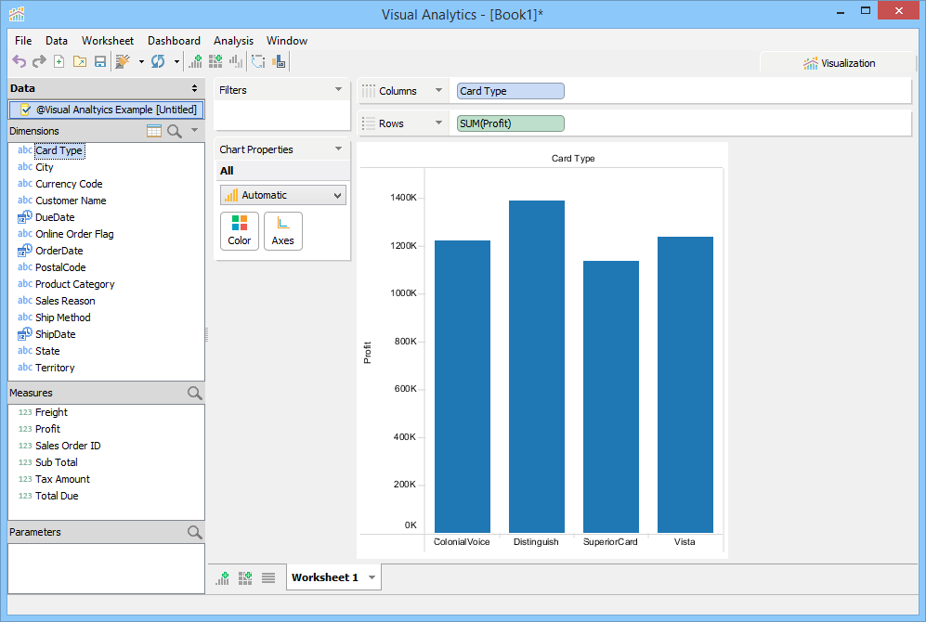Create a new book with the New icon

click(x=59, y=61)
